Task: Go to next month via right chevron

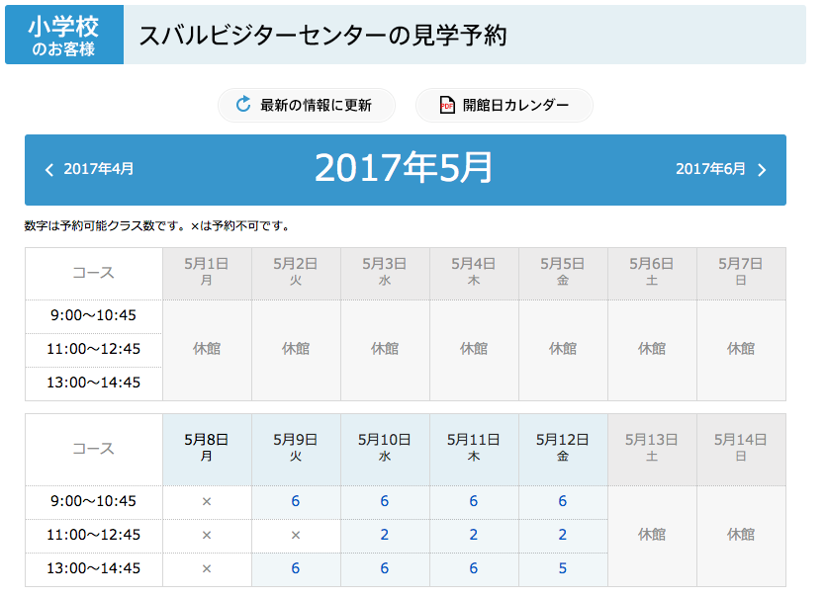Action: (762, 169)
